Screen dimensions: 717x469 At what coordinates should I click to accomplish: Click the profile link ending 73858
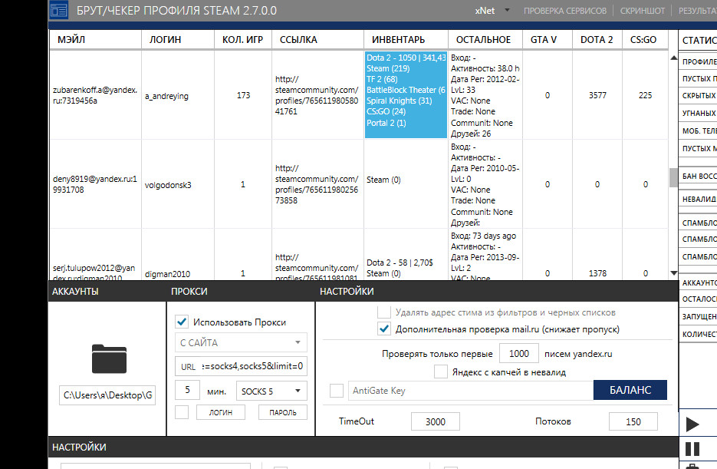317,184
